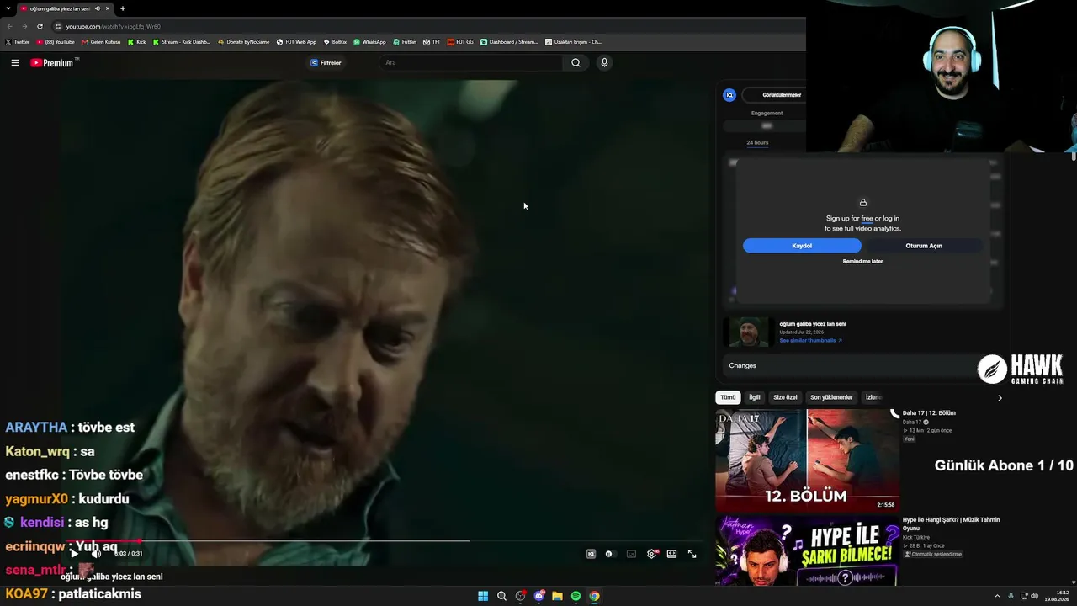Screen dimensions: 1077x606
Task: Open the vidIQ video thumbnail preview
Action: (748, 332)
